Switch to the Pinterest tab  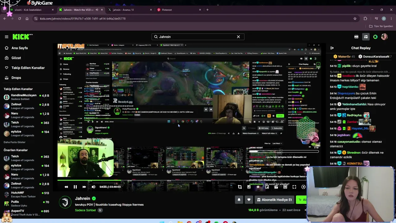pyautogui.click(x=179, y=10)
